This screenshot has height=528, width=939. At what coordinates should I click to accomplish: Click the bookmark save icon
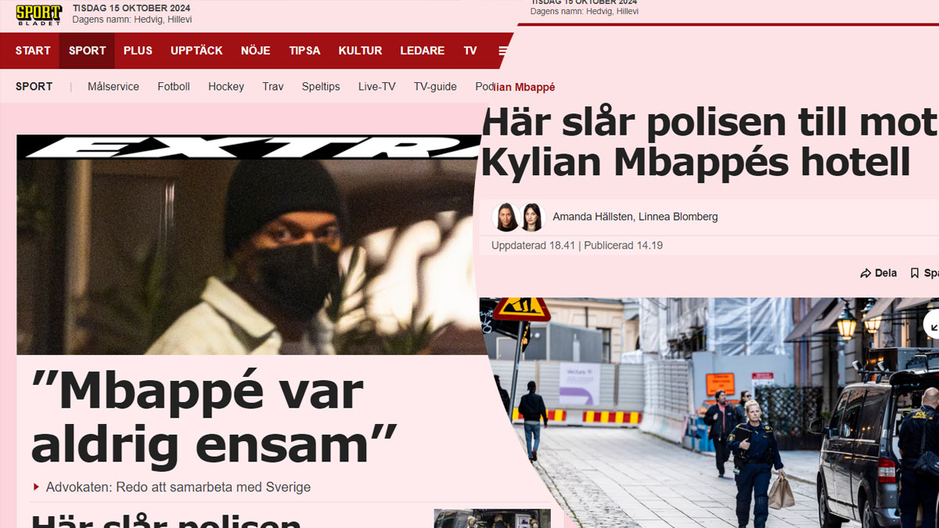click(914, 273)
